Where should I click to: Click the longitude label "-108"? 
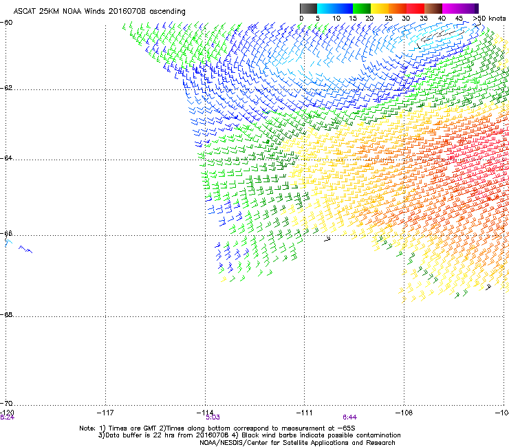click(404, 413)
